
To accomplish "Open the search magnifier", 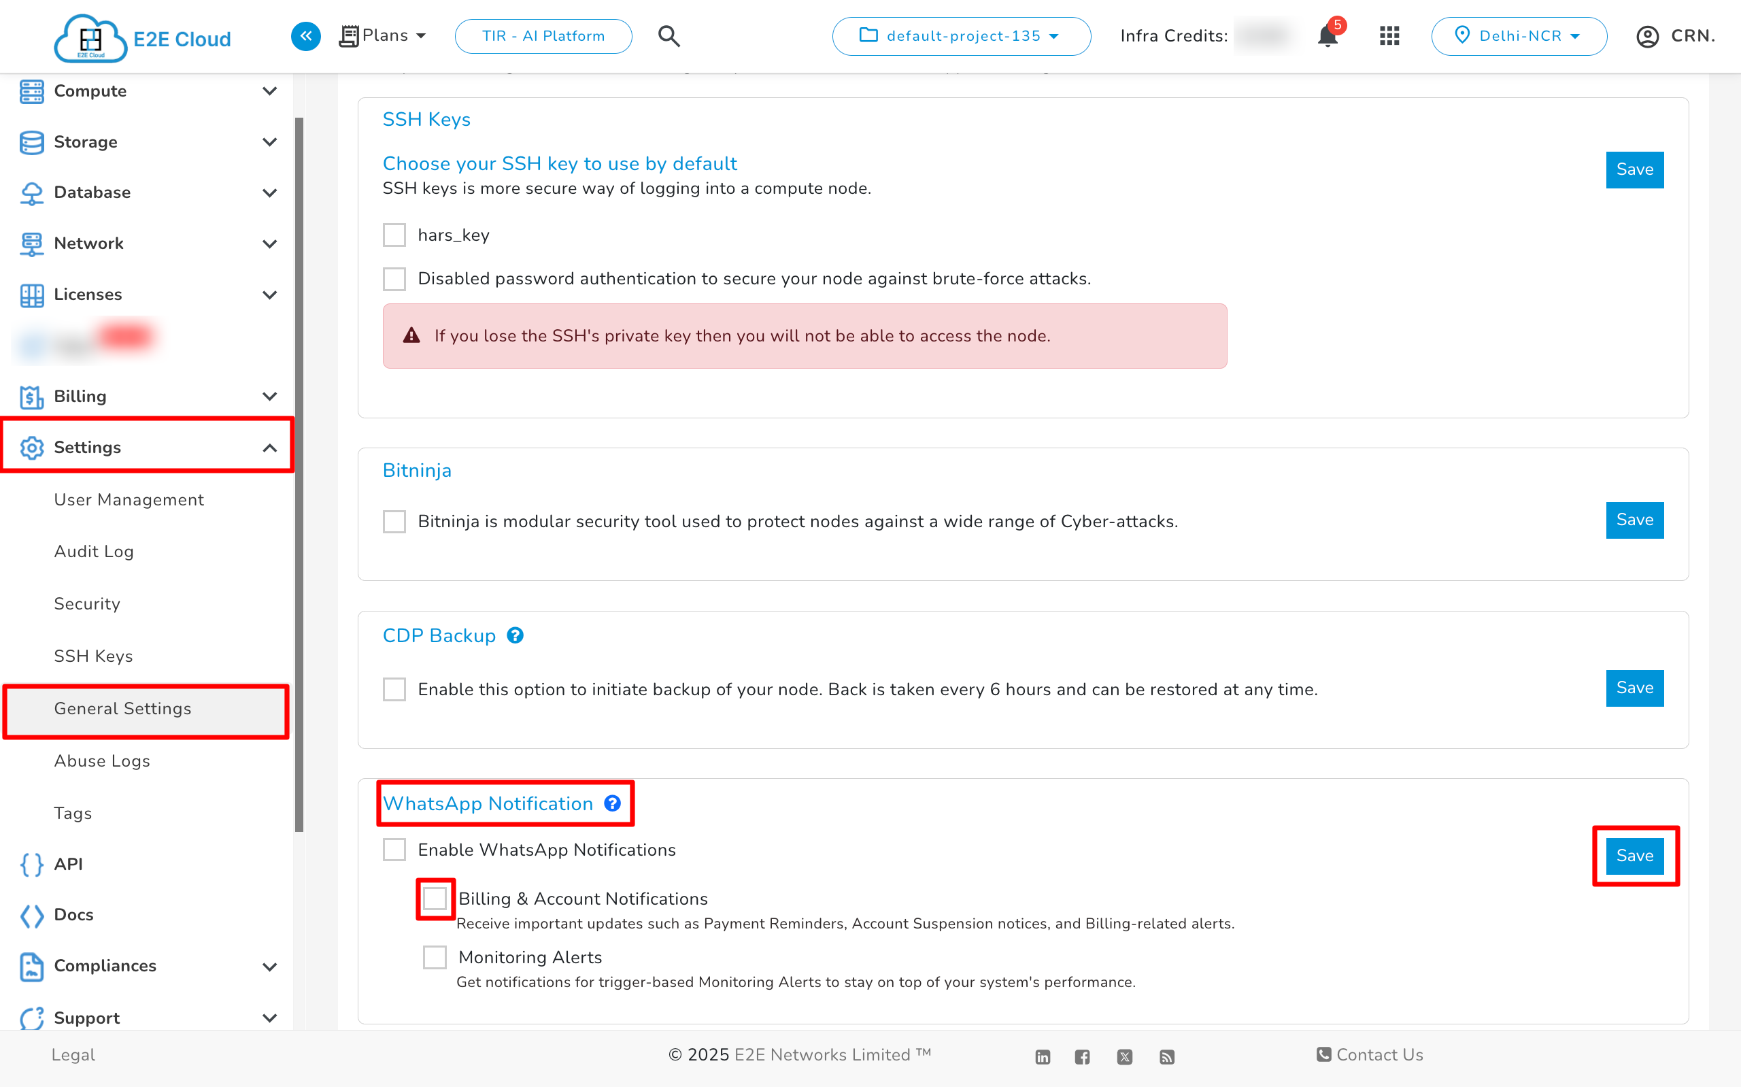I will pos(669,36).
